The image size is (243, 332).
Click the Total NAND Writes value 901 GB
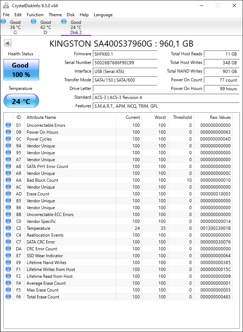click(222, 72)
